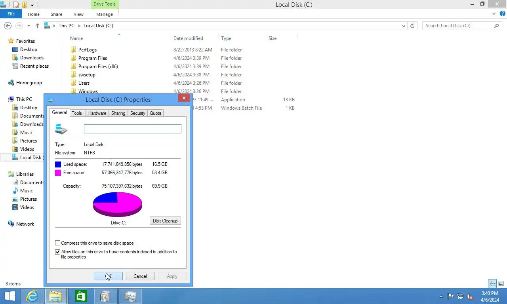The width and height of the screenshot is (507, 304).
Task: Open Windows Store from taskbar
Action: click(81, 296)
